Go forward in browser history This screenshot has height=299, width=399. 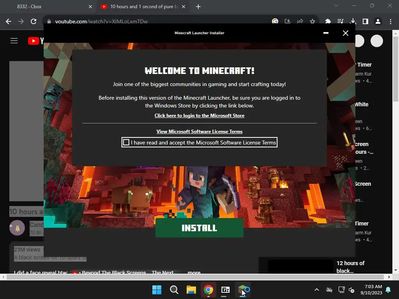21,21
